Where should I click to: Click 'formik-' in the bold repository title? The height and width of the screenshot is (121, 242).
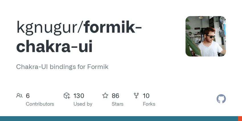pos(113,28)
